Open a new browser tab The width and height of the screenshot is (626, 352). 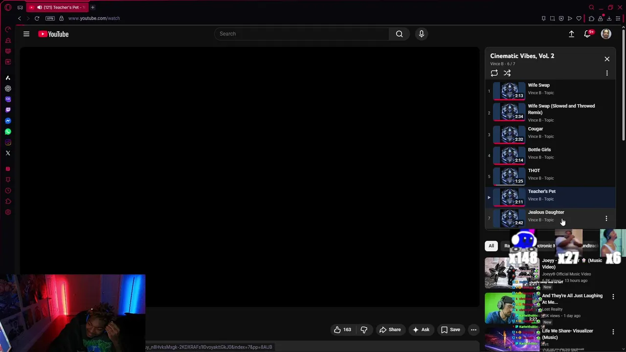pyautogui.click(x=92, y=7)
